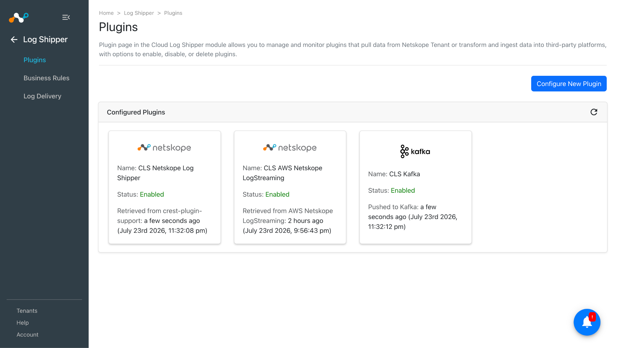Click Netskope logo on AWS LogStreaming card
The width and height of the screenshot is (617, 348).
[x=290, y=148]
